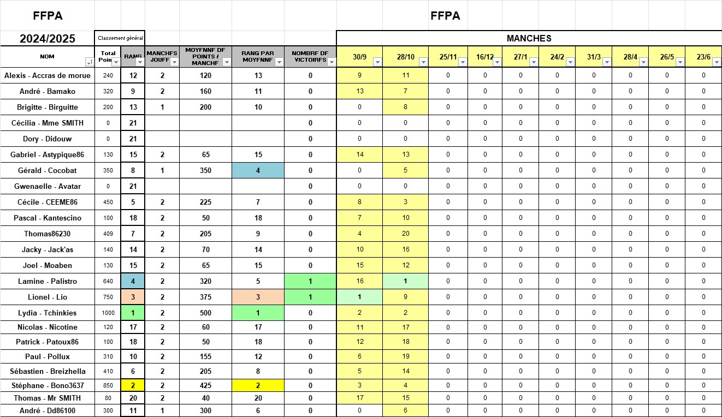Open the 16/12 column filter dropdown
722x417 pixels.
(497, 62)
